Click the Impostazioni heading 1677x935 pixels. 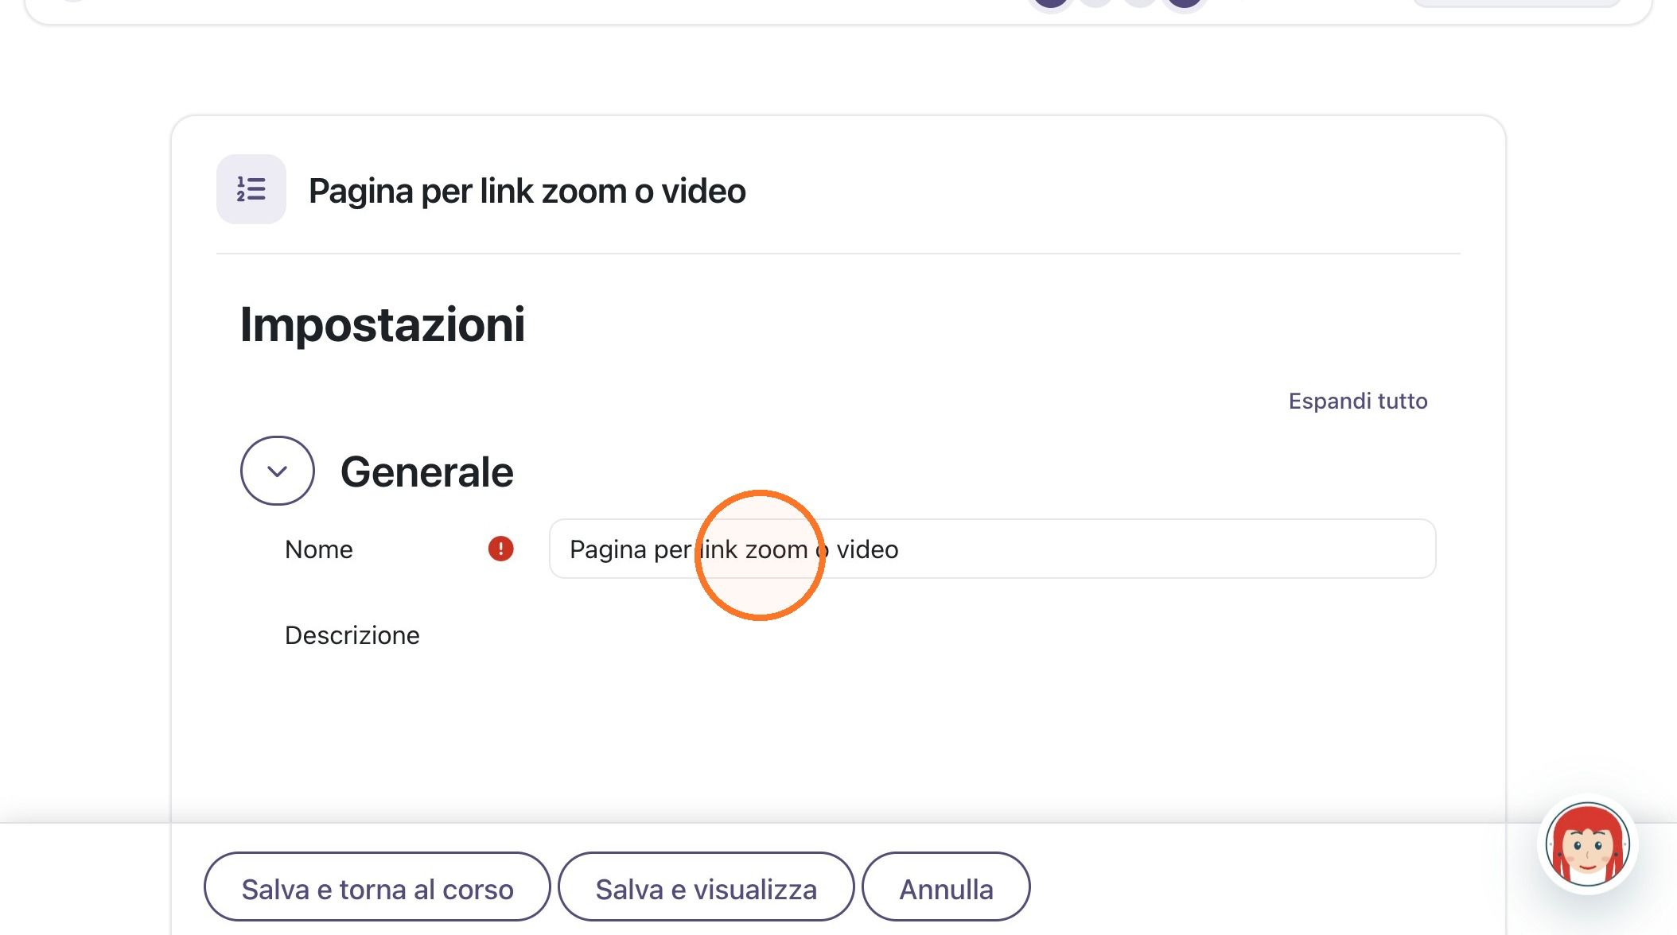tap(382, 324)
